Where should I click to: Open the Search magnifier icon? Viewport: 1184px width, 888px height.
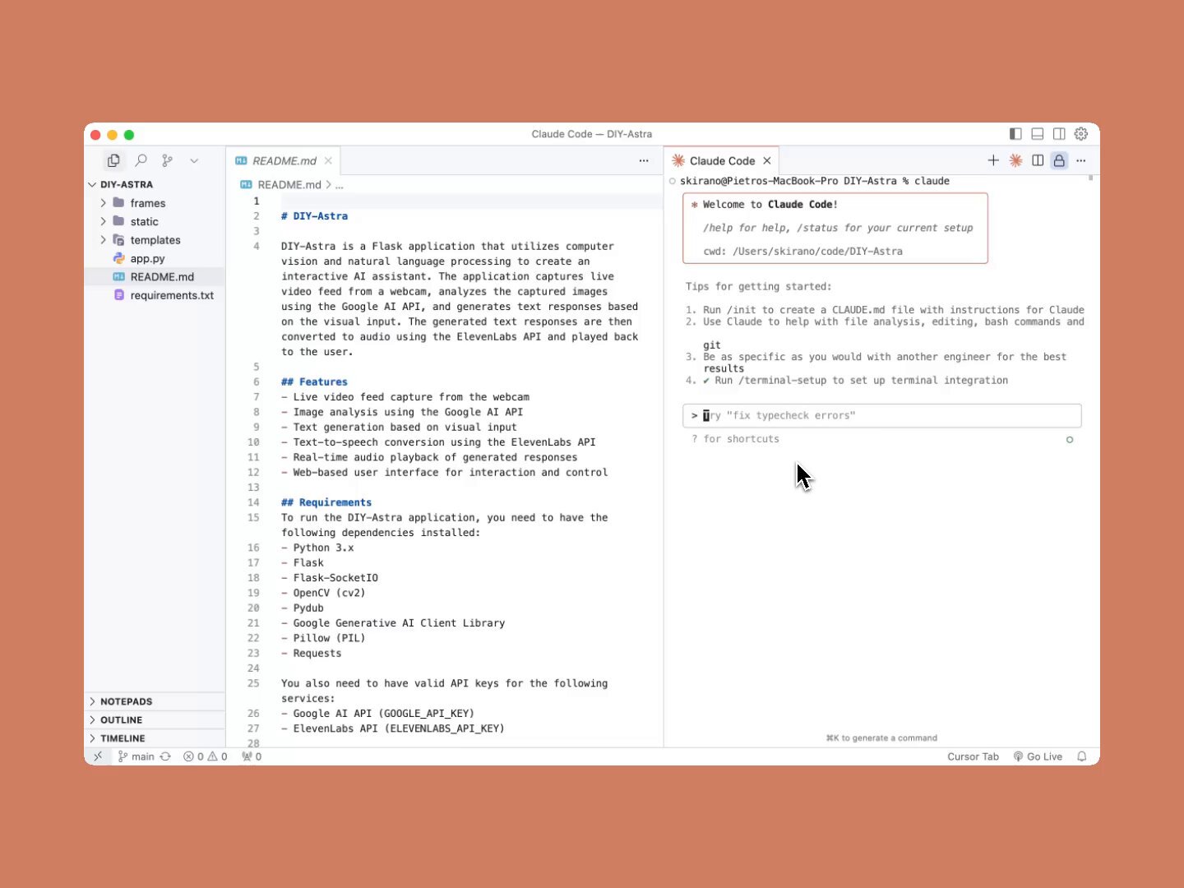click(141, 160)
